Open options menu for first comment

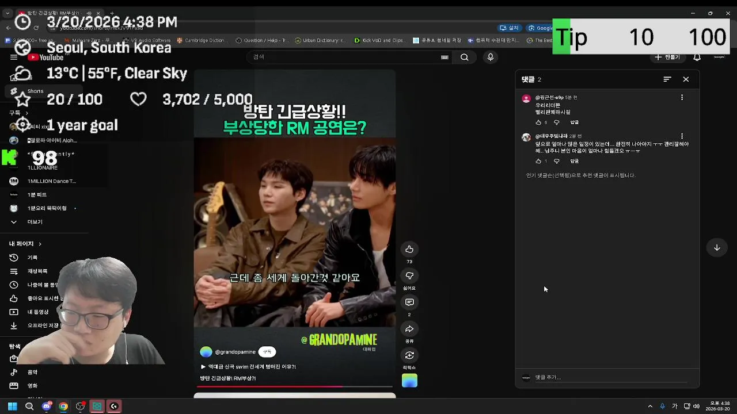click(x=682, y=98)
